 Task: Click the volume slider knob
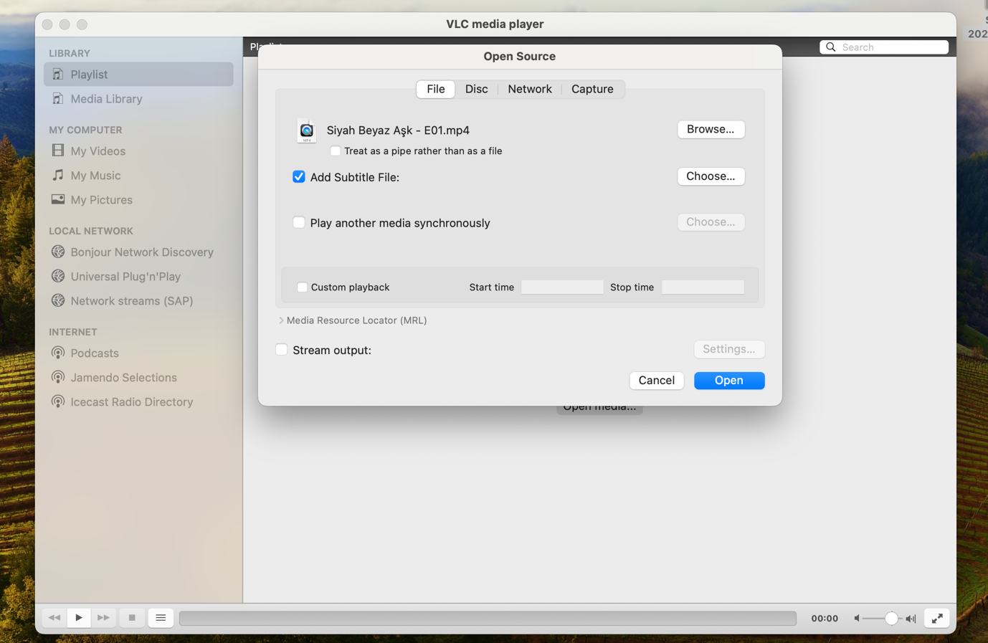(891, 618)
